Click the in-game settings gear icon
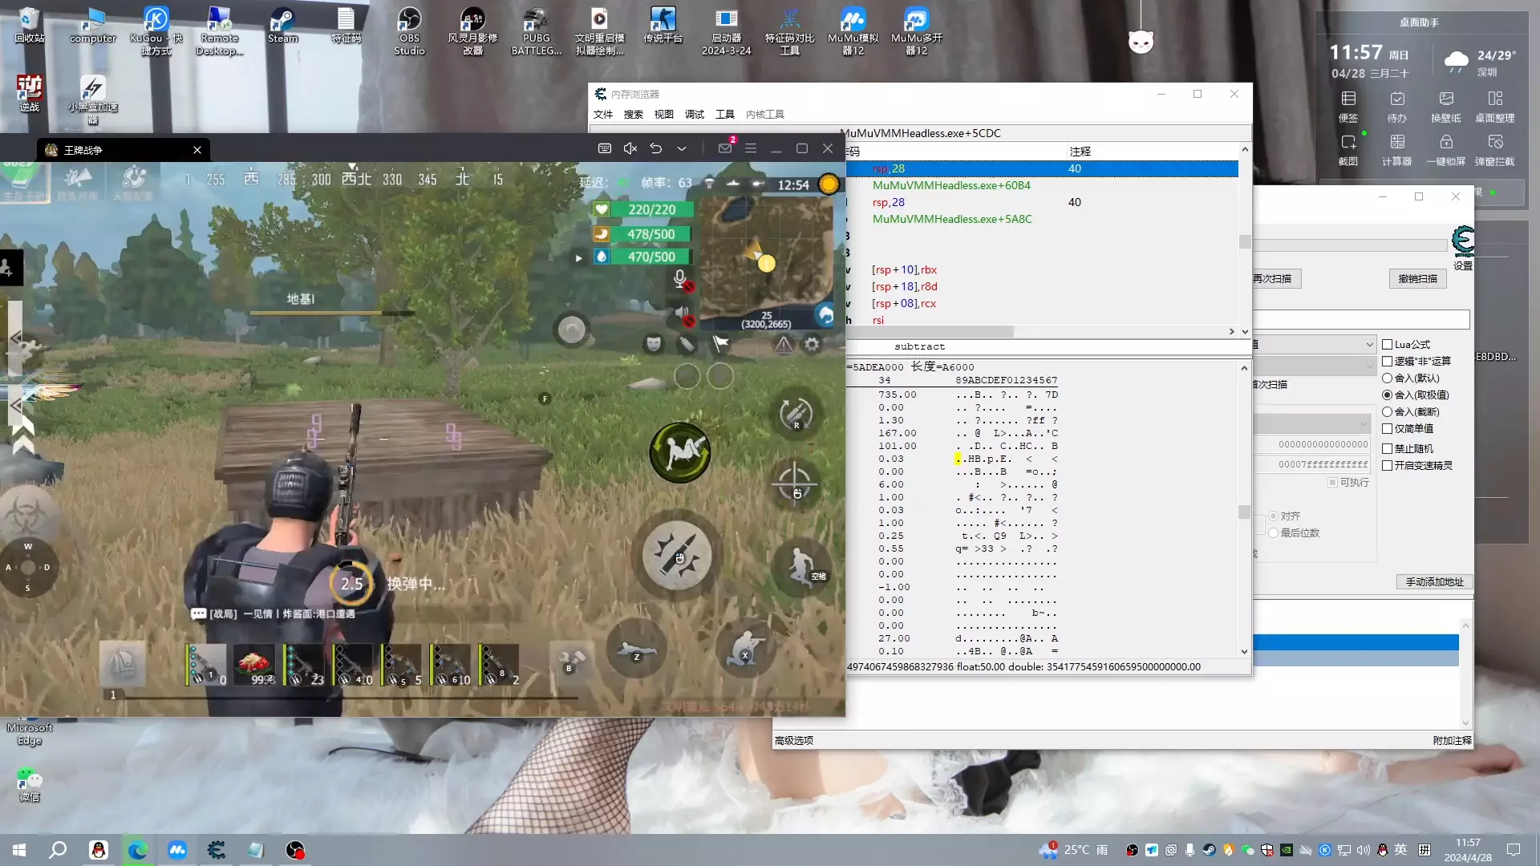The image size is (1540, 866). click(x=813, y=344)
